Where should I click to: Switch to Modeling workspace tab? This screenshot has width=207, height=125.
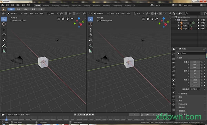[46, 6]
